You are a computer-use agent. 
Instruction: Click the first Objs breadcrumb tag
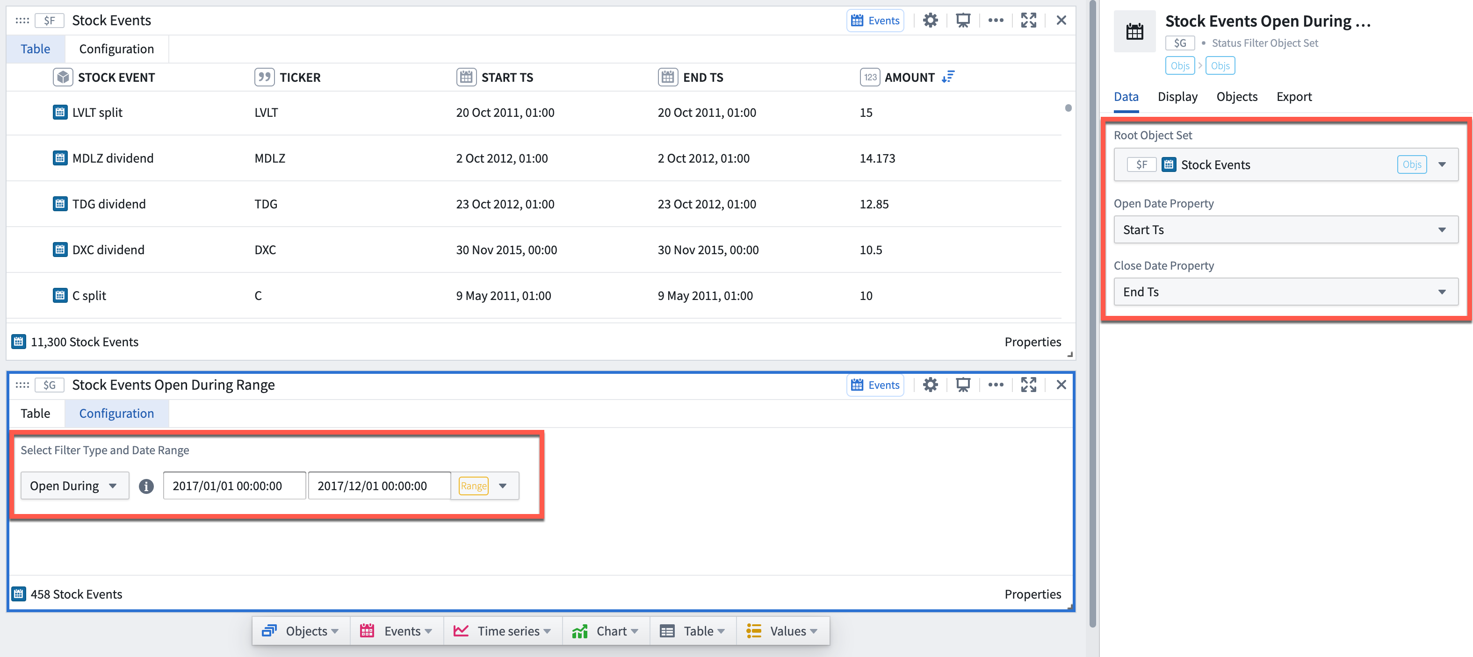[1180, 66]
